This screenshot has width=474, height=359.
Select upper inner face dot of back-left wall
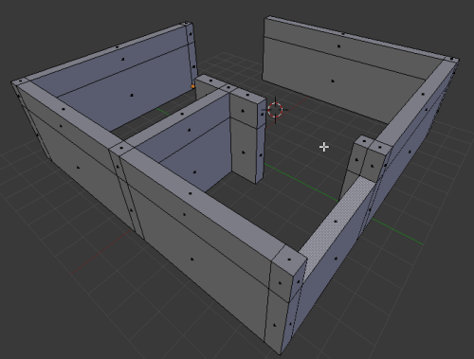123,59
